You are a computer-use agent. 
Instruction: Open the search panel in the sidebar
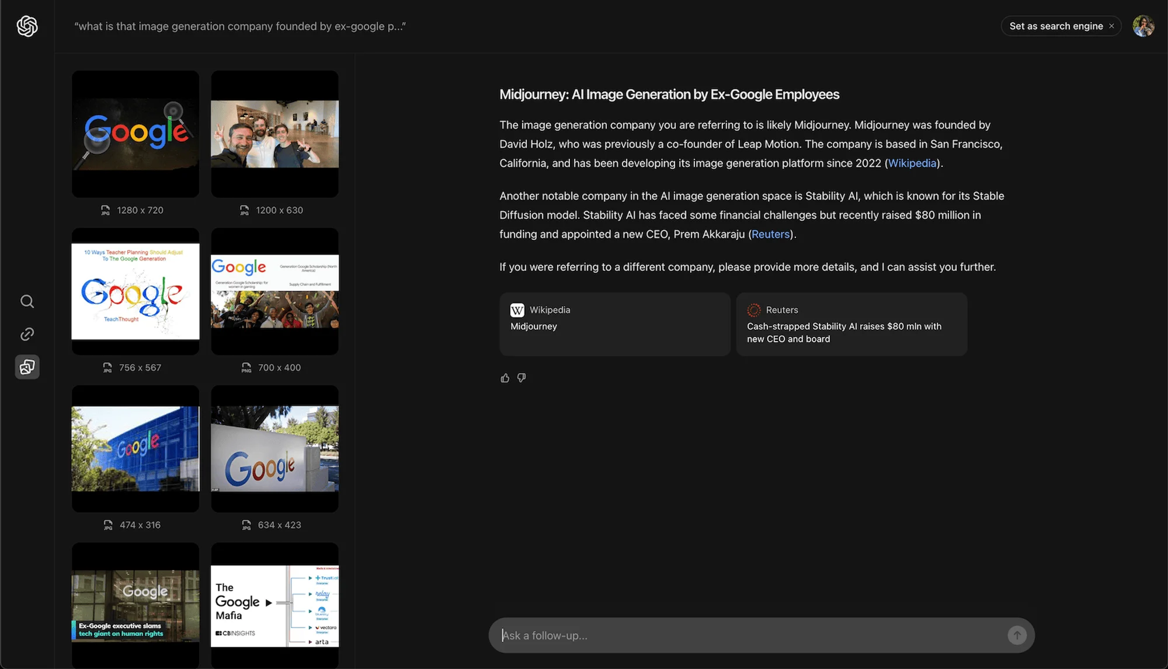27,301
